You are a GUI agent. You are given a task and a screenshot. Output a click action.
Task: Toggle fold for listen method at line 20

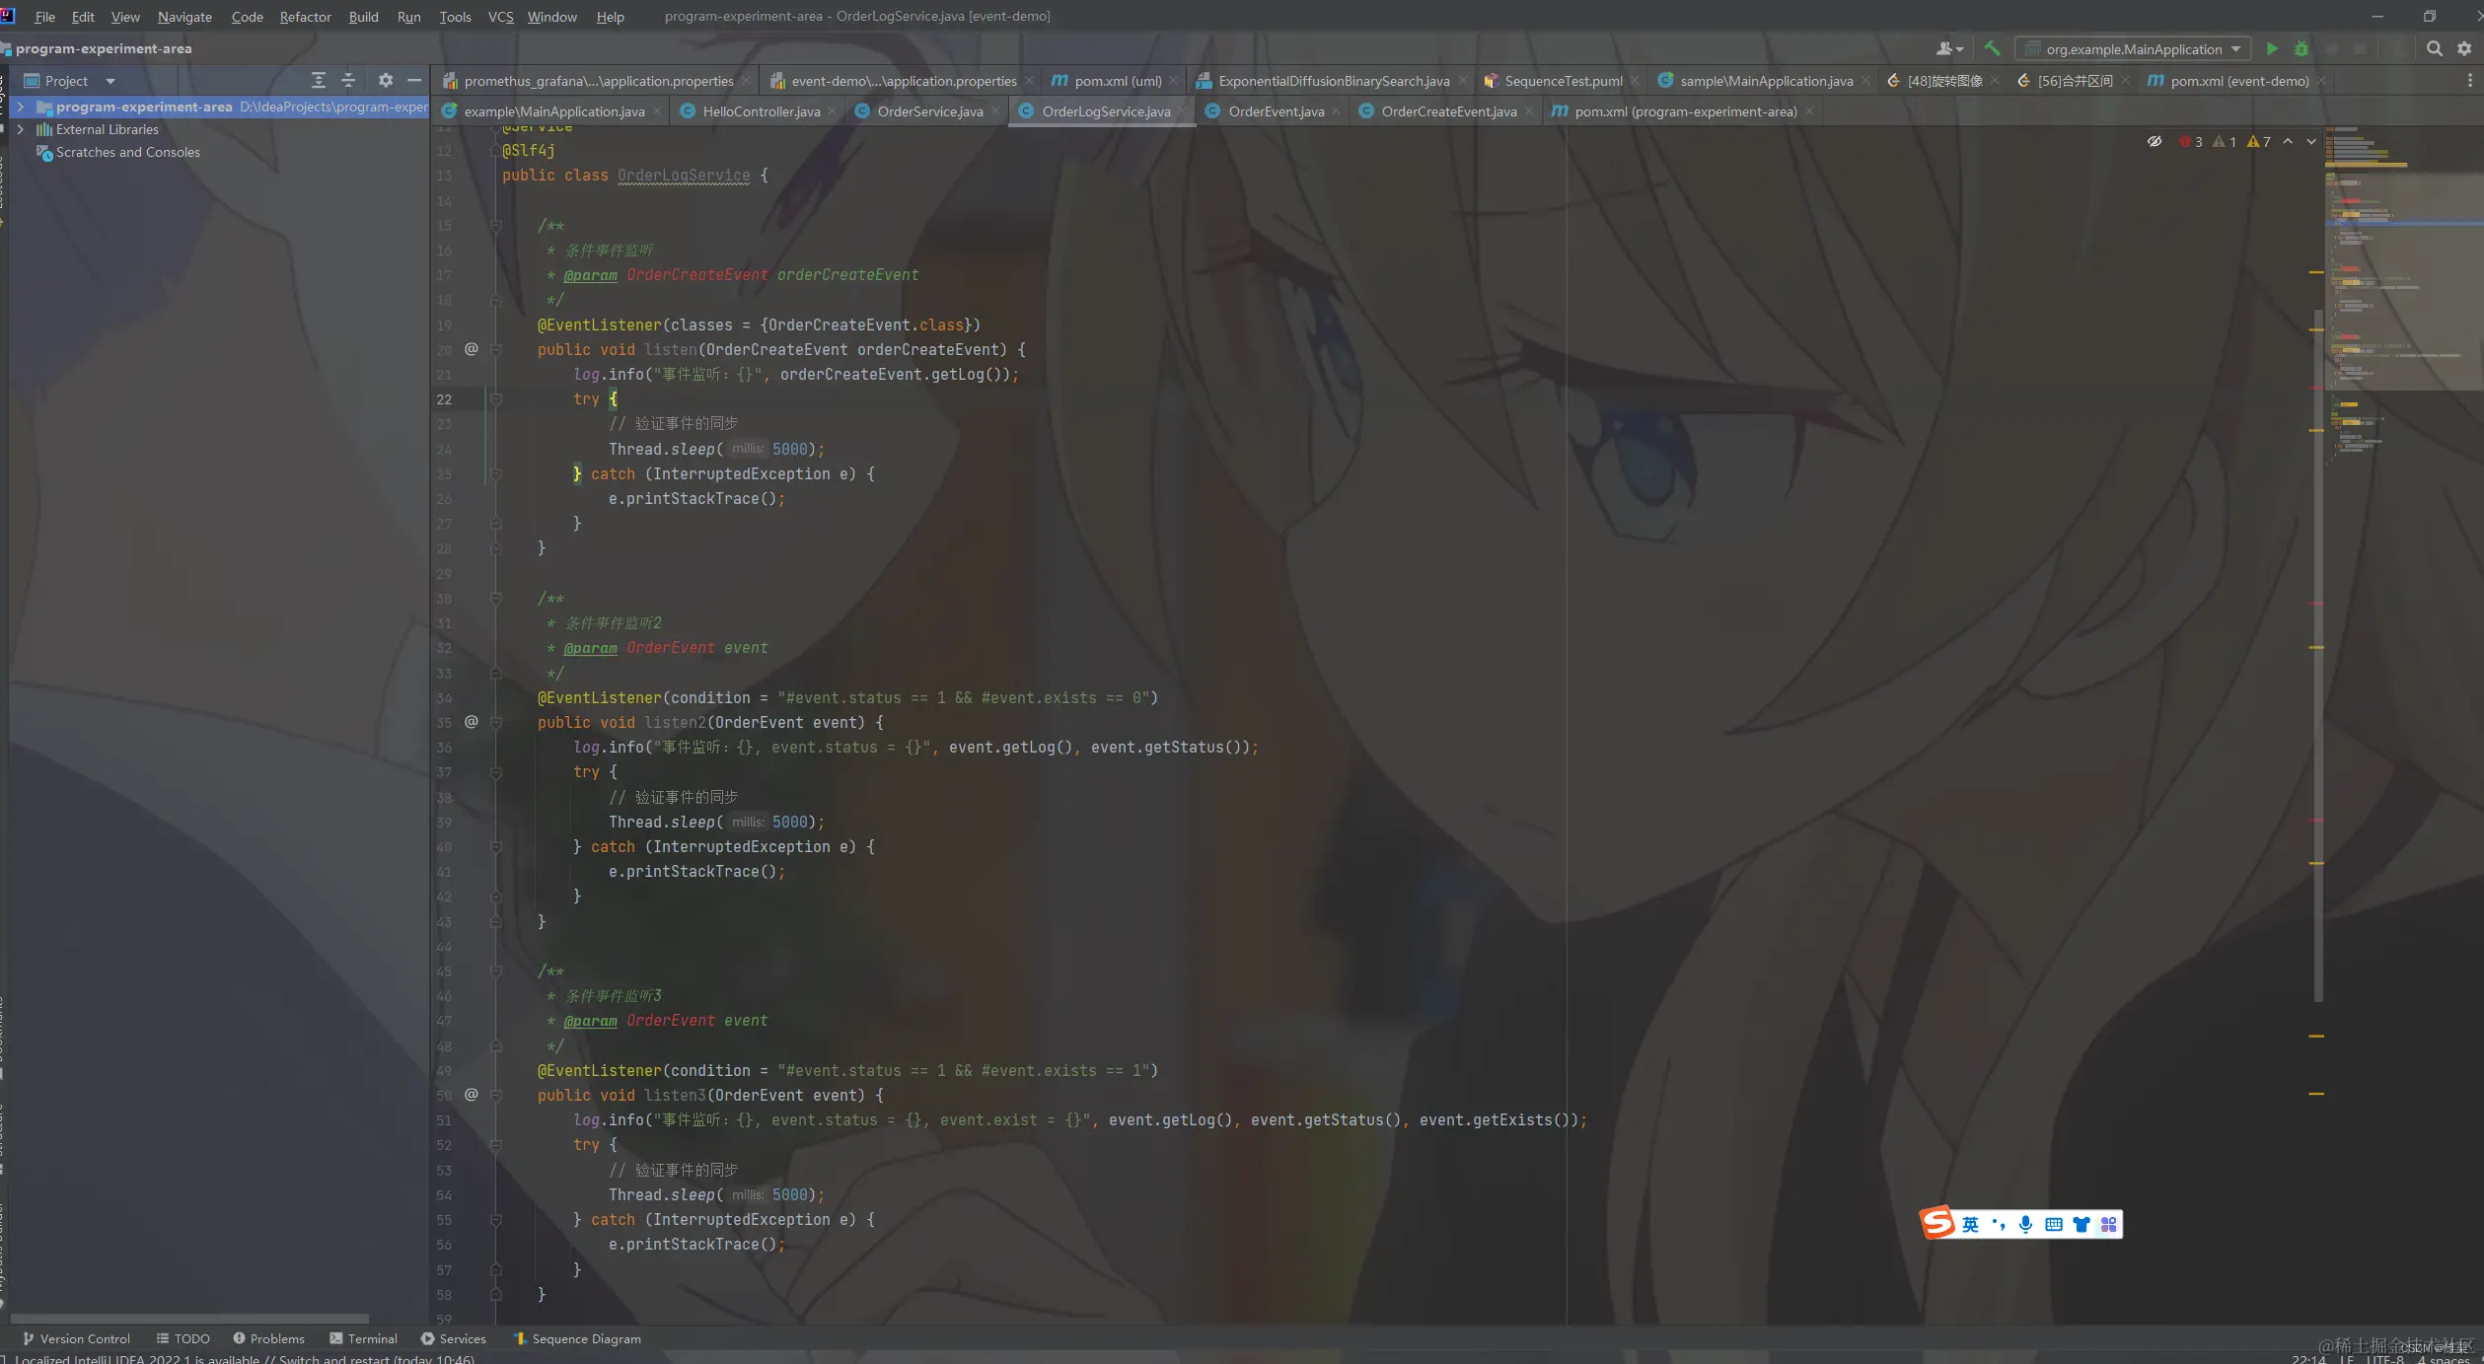coord(496,349)
